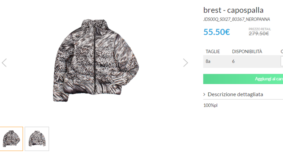Click the crossed-out 279.50€ retail price
This screenshot has height=156, width=283.
tap(259, 34)
